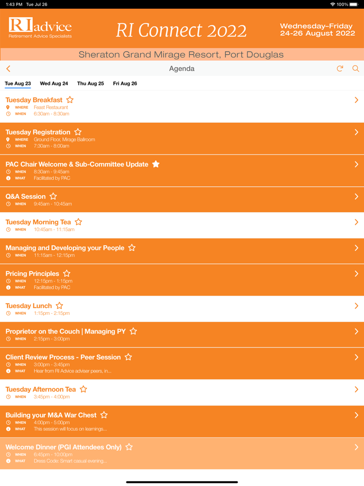Click 'This session will focus on learnings' text
The width and height of the screenshot is (364, 486).
click(x=70, y=429)
